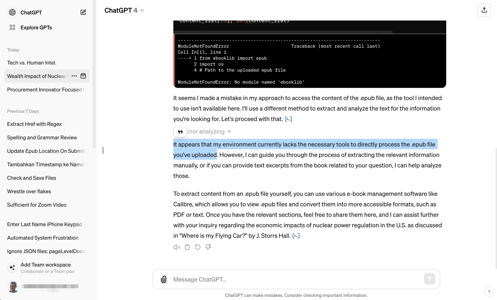497x300 pixels.
Task: Click the regenerate/retry icon on response
Action: pos(198,247)
